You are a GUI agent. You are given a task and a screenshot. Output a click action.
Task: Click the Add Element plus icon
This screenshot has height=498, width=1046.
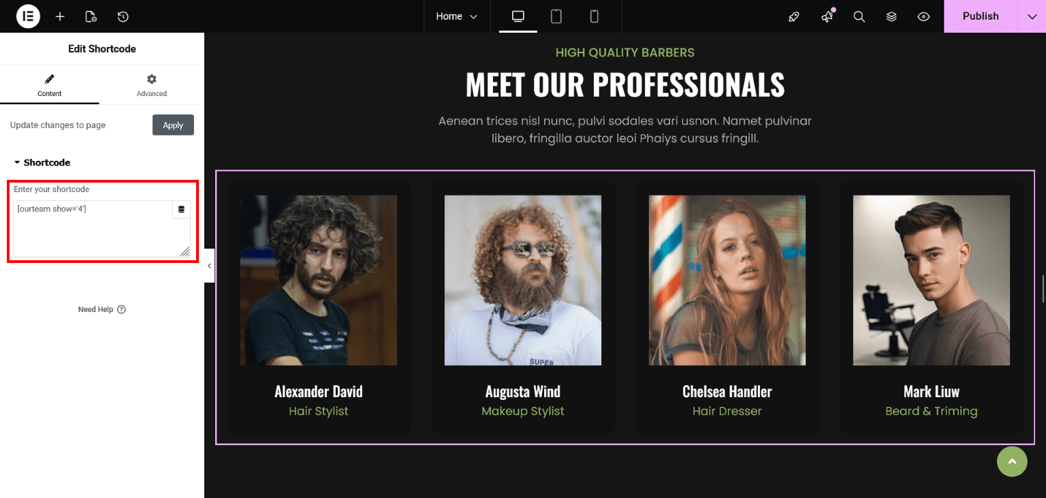pyautogui.click(x=60, y=16)
